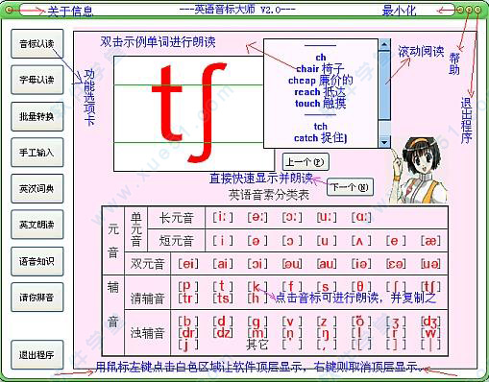Switch to the 字母认读 tab

(x=37, y=80)
